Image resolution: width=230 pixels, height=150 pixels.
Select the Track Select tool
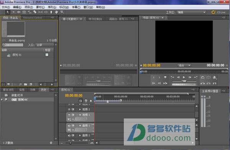pos(13,12)
